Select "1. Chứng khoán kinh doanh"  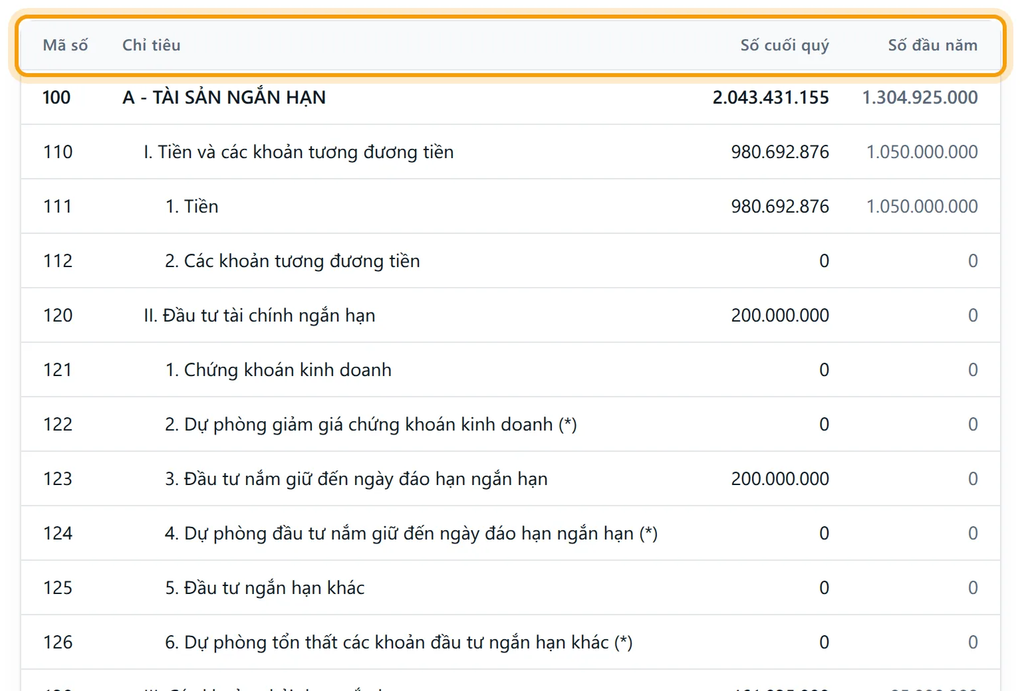pos(278,370)
